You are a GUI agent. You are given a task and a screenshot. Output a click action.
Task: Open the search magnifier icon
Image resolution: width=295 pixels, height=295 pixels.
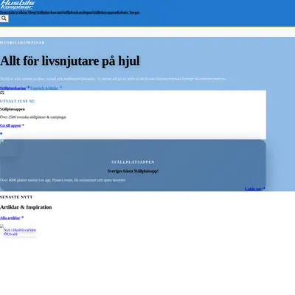tap(4, 18)
